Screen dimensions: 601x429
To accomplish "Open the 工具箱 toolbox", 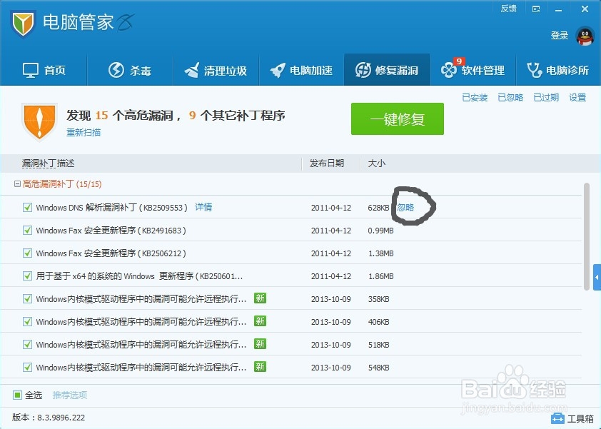I will coord(572,418).
